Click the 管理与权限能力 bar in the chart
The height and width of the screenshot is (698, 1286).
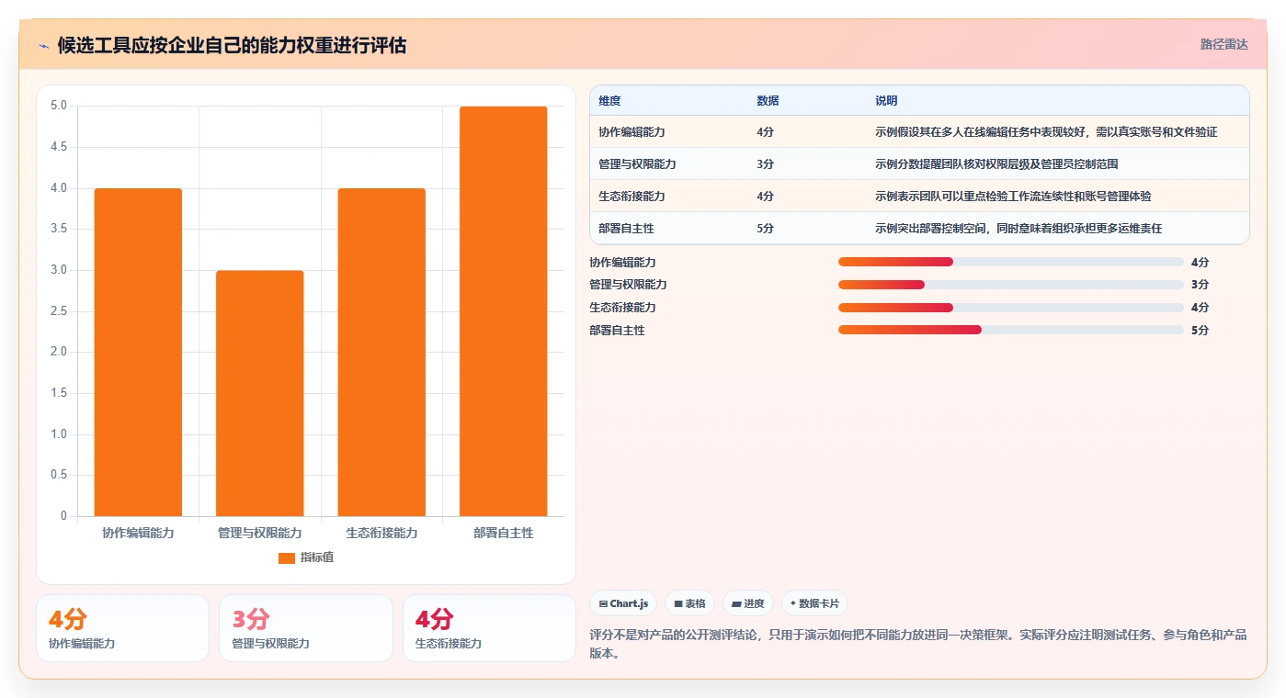[x=259, y=393]
